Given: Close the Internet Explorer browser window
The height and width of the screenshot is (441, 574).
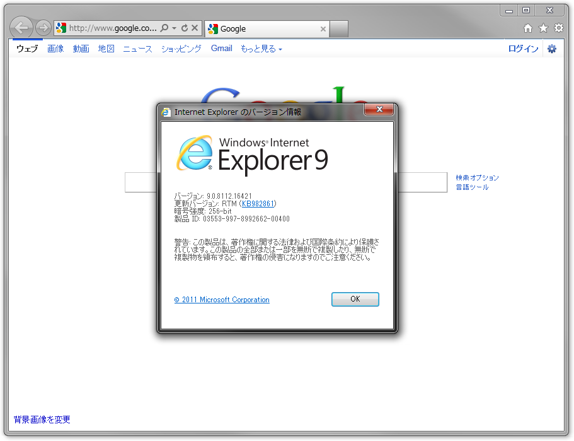Looking at the screenshot, I should click(x=549, y=11).
